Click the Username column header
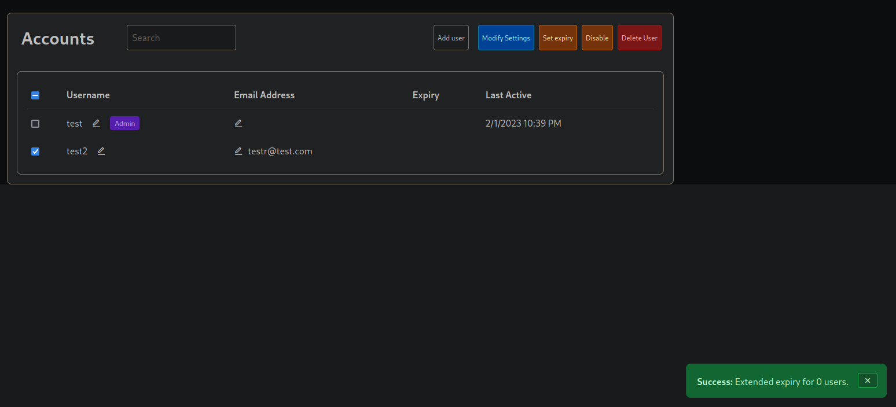This screenshot has height=407, width=896. pyautogui.click(x=88, y=95)
